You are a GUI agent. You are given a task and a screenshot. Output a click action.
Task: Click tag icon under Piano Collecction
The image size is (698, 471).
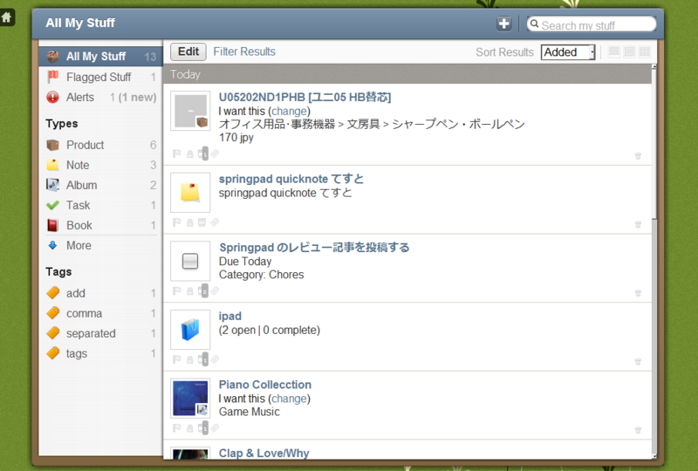click(215, 428)
